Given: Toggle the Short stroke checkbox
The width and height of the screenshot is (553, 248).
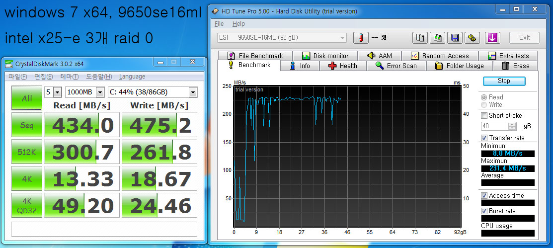Looking at the screenshot, I should coord(484,116).
